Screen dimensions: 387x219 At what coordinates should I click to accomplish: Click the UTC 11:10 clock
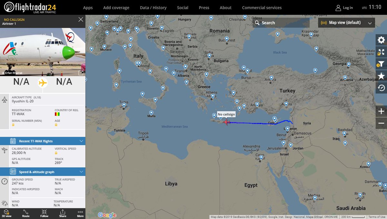[x=372, y=7]
